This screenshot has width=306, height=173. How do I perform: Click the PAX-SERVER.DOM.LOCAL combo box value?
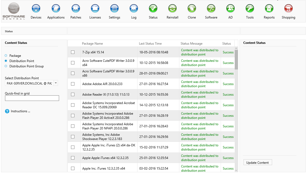(x=29, y=83)
